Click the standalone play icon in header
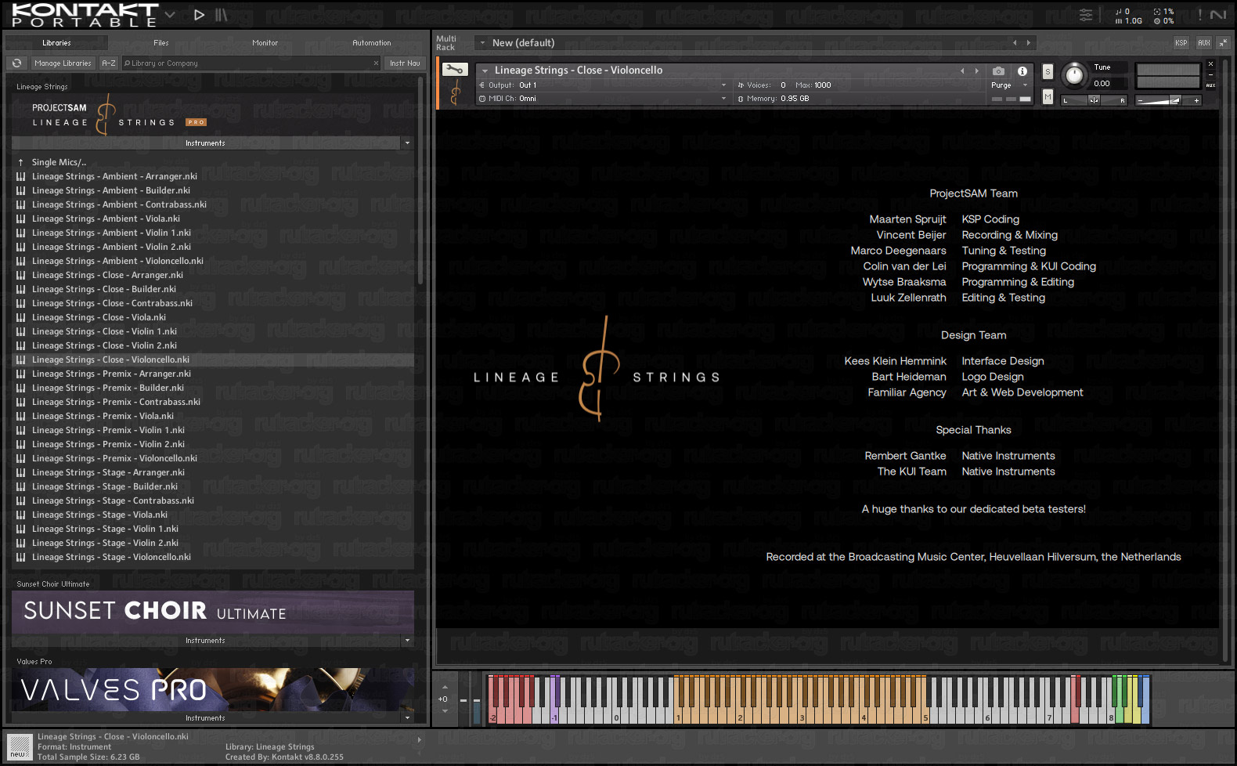Screen dimensions: 1237x766 (199, 14)
